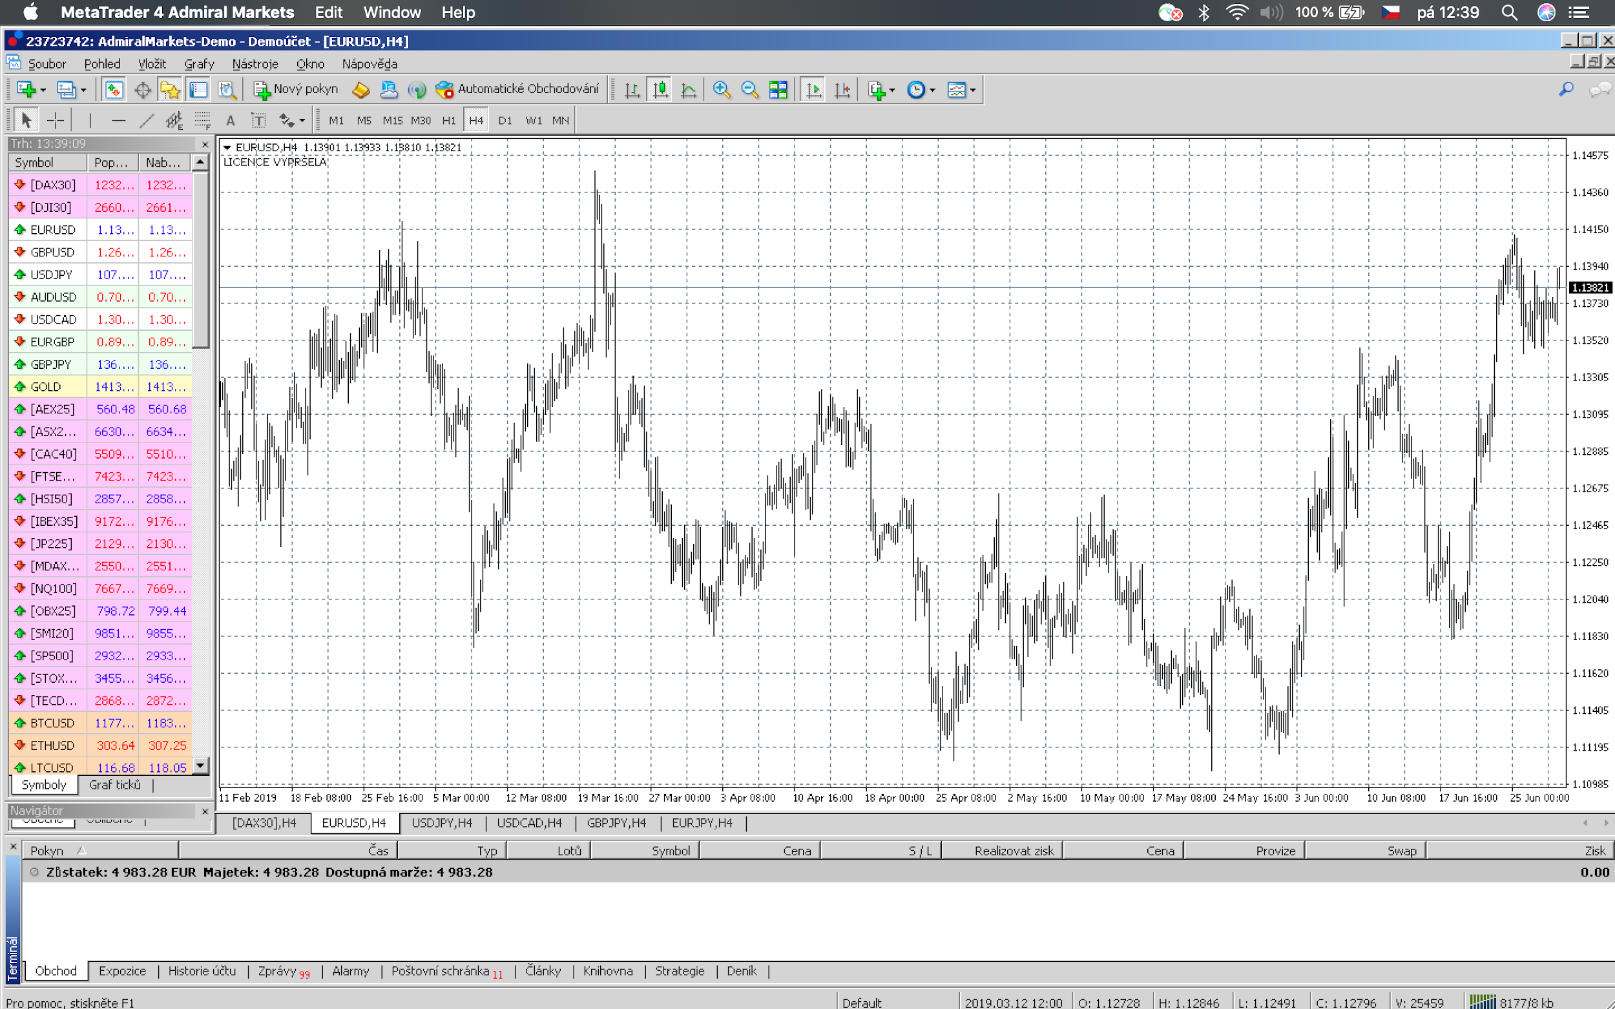1615x1009 pixels.
Task: Switch chart to bar chart icon
Action: (632, 88)
